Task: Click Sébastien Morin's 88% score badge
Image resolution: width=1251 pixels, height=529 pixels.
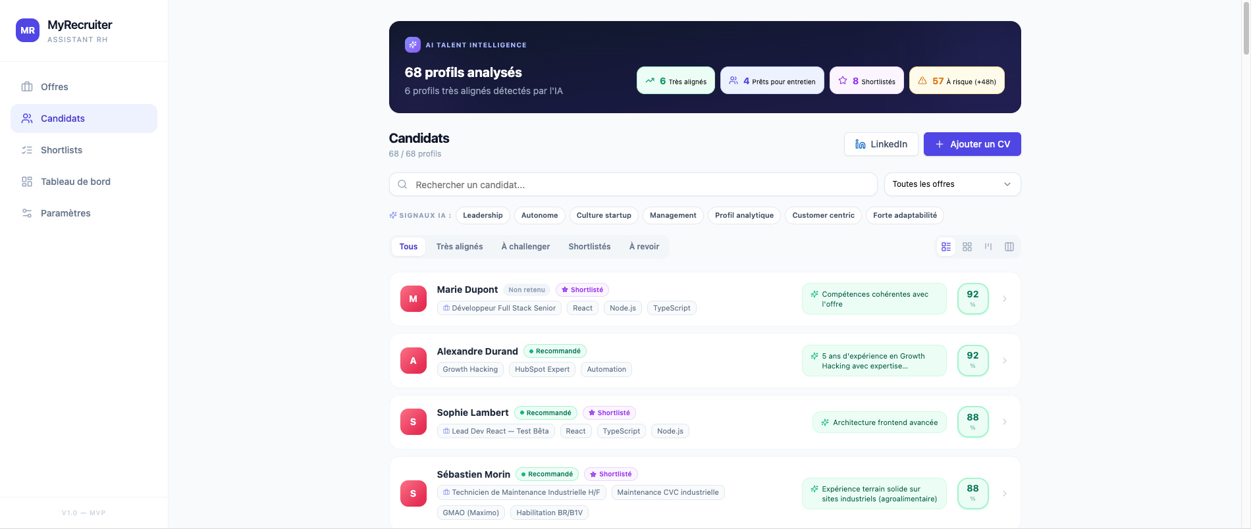Action: [x=973, y=493]
